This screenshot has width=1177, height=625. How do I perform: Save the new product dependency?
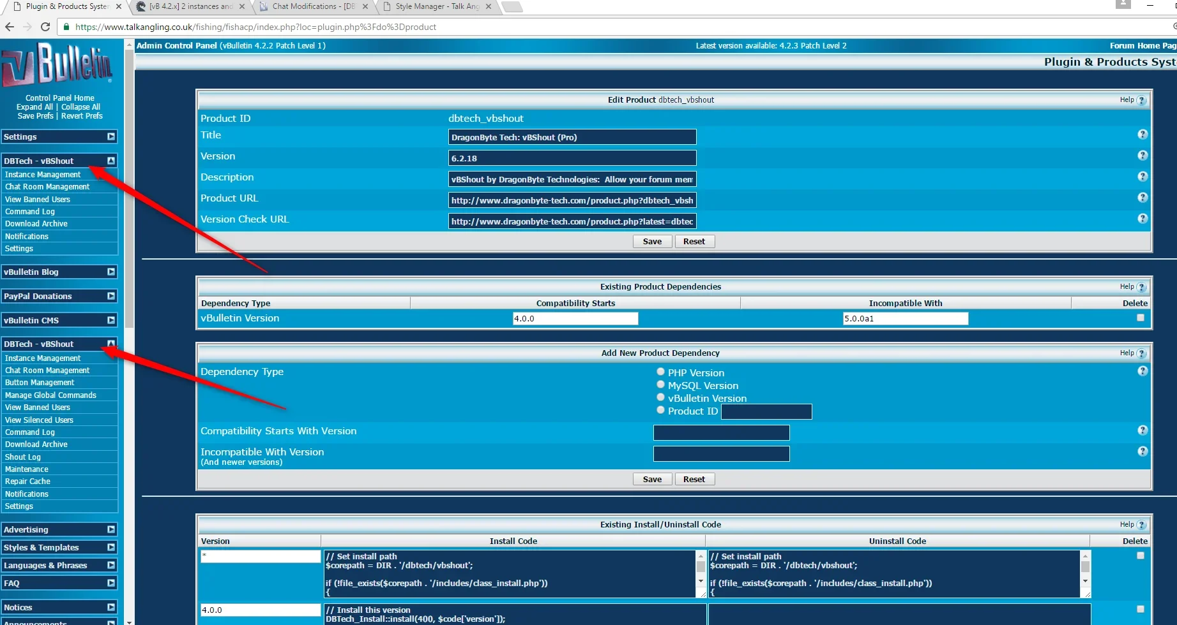point(652,479)
